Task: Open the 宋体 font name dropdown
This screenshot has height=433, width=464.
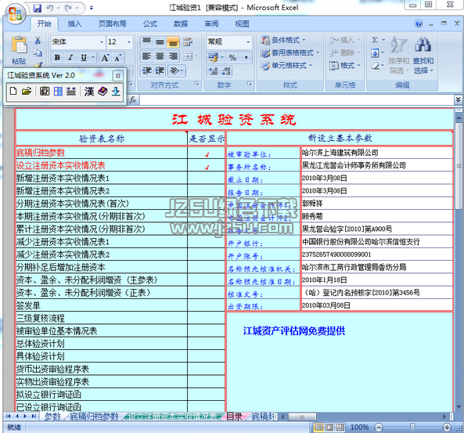Action: pos(102,42)
